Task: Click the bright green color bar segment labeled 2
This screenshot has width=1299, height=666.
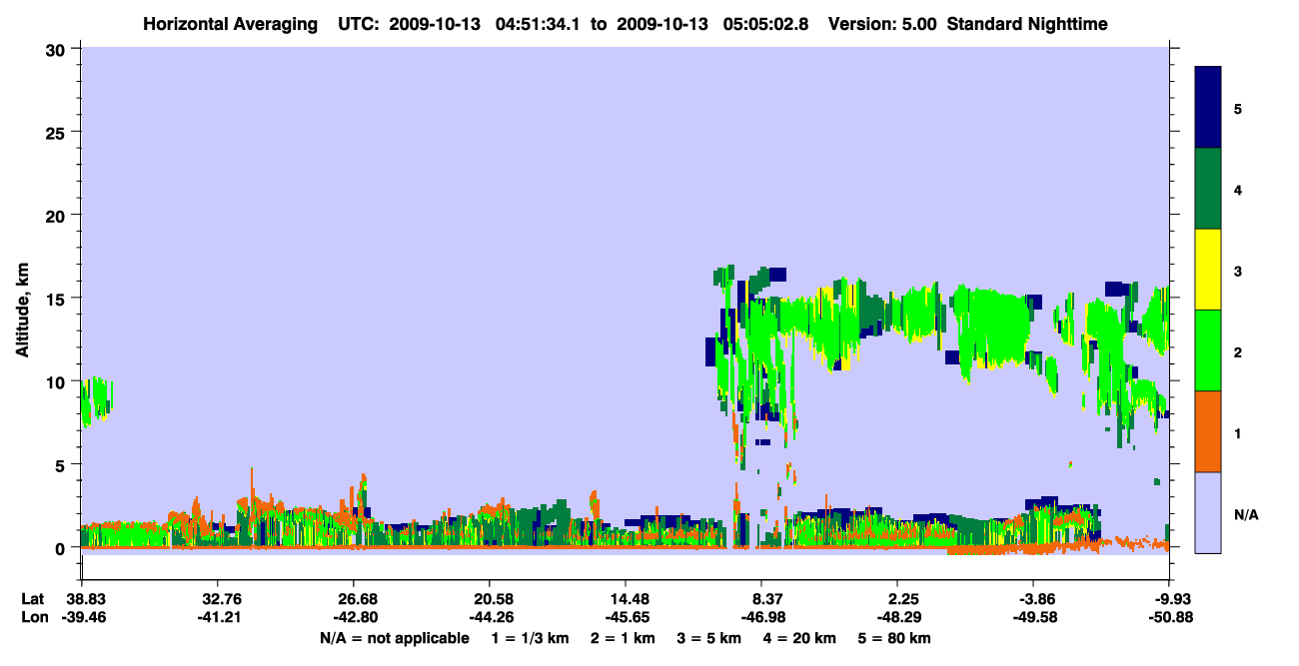Action: pyautogui.click(x=1208, y=349)
